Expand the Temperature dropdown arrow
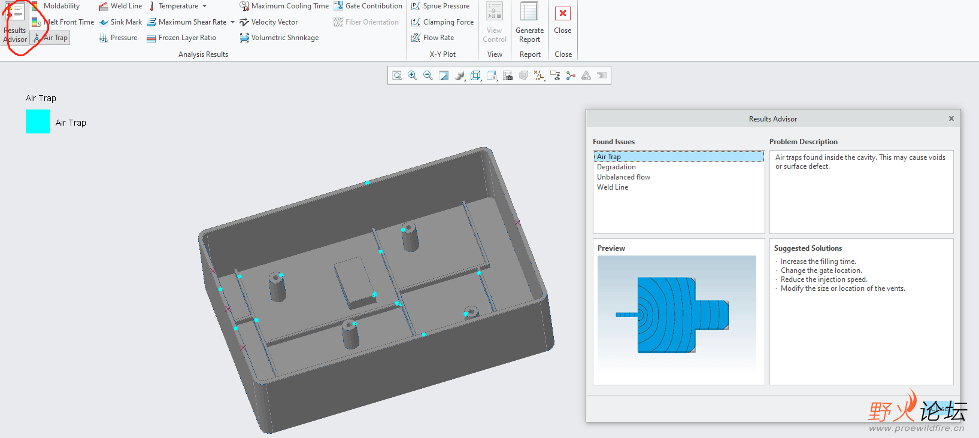The width and height of the screenshot is (979, 438). (x=205, y=6)
